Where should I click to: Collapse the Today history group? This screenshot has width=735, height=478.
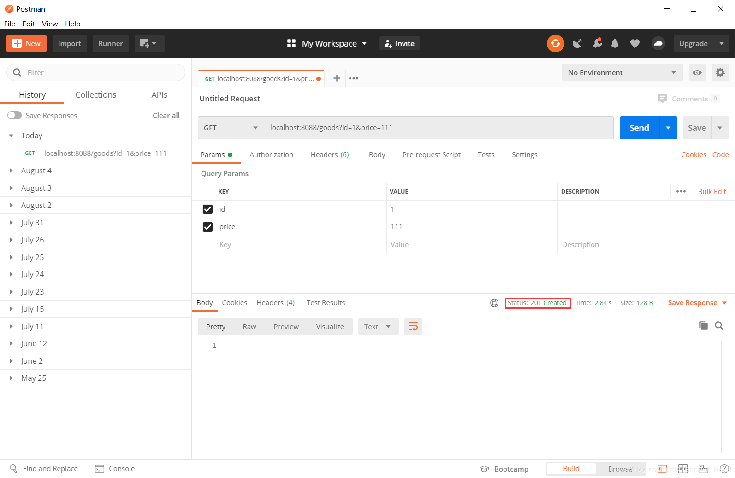[x=96, y=136]
